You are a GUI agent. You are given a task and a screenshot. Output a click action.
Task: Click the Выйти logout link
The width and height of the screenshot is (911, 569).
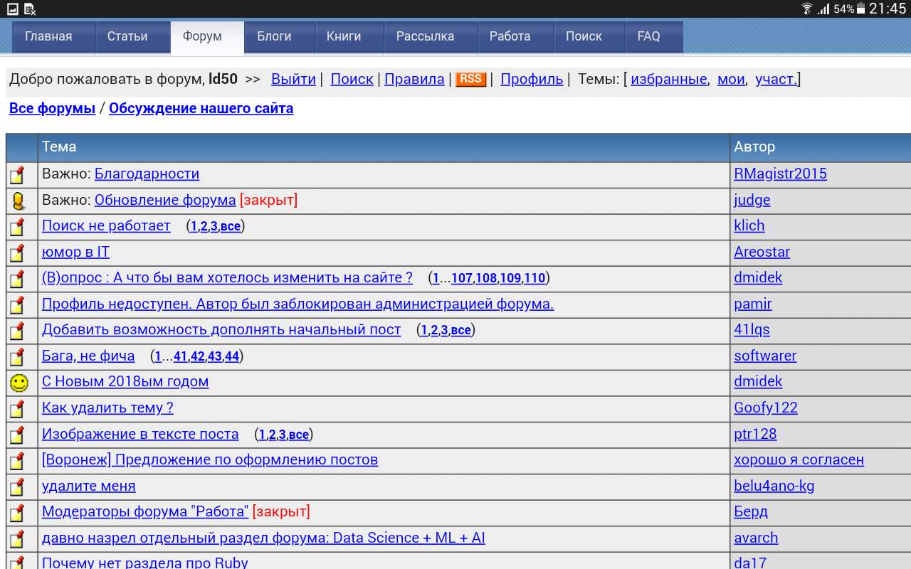point(293,79)
